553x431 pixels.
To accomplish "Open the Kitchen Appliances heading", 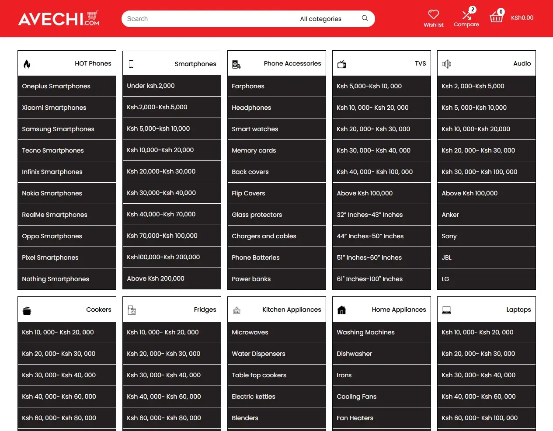I will click(x=291, y=309).
